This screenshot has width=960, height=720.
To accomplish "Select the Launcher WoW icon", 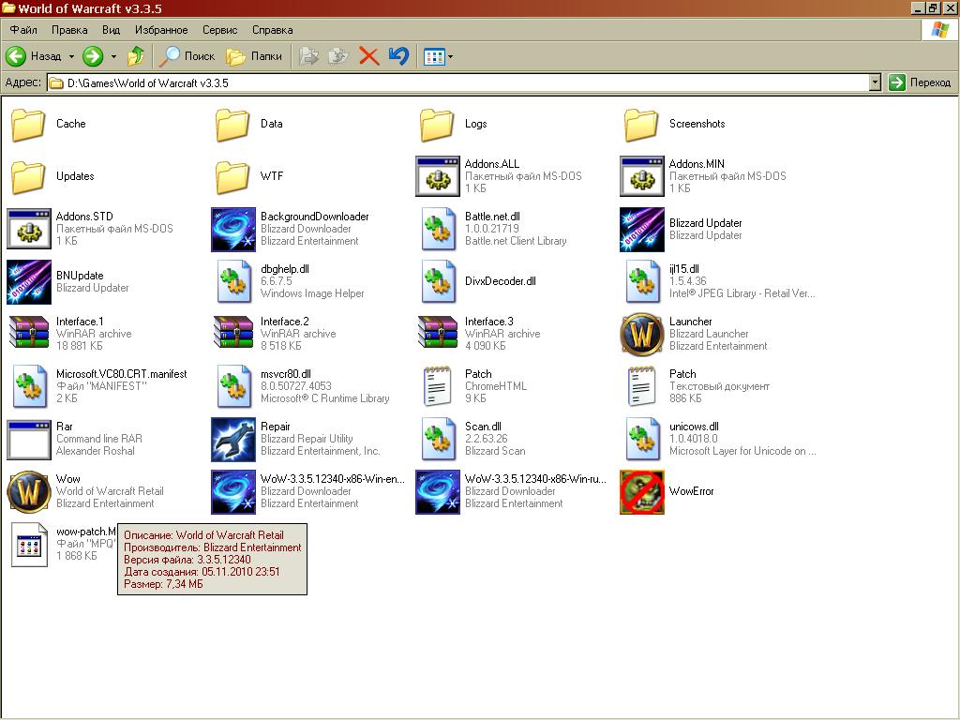I will 642,335.
